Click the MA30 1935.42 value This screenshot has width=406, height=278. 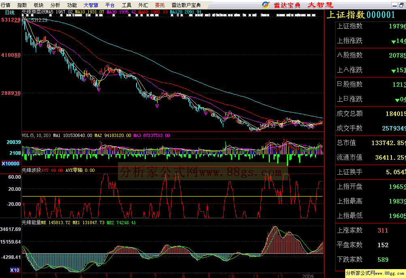(121, 12)
